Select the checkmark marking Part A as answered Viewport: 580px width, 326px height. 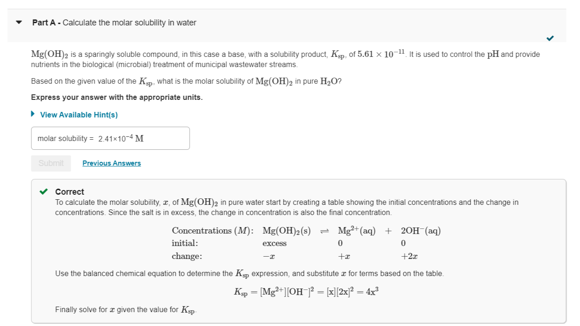tap(549, 39)
